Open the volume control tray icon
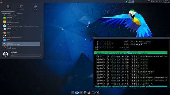 154,1
